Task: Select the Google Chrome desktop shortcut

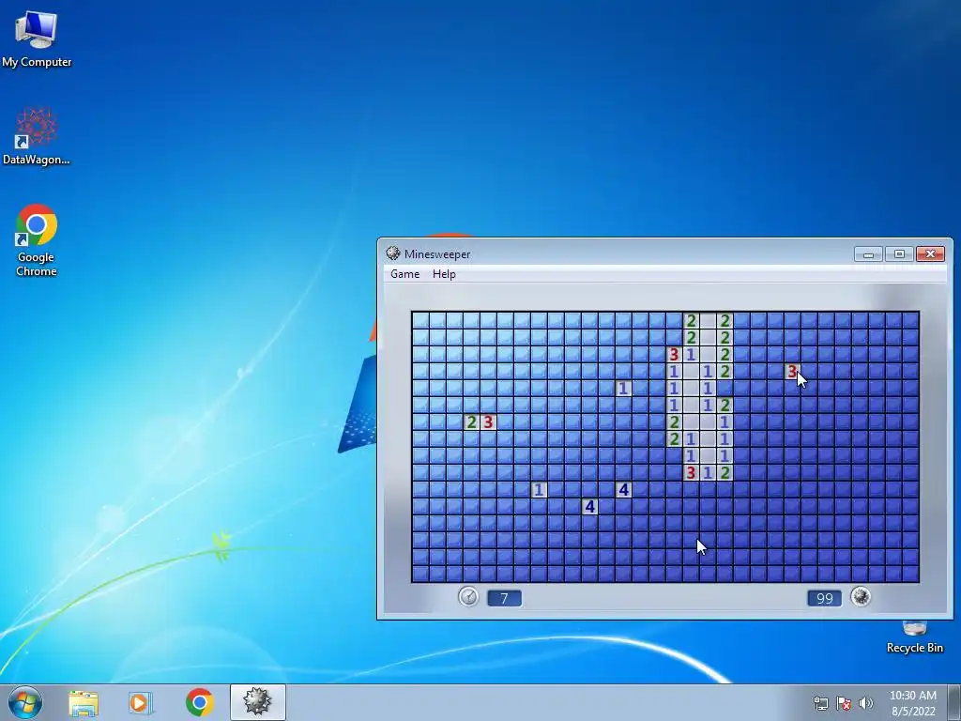Action: 37,240
